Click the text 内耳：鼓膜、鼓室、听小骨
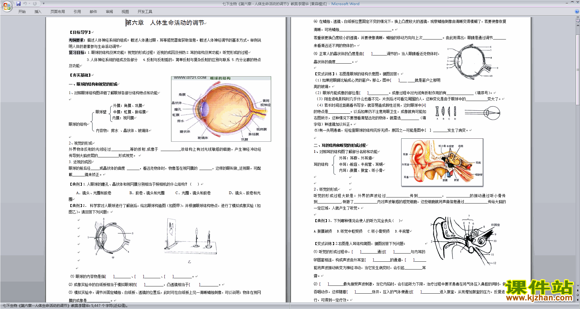580x309 pixels. click(x=361, y=170)
